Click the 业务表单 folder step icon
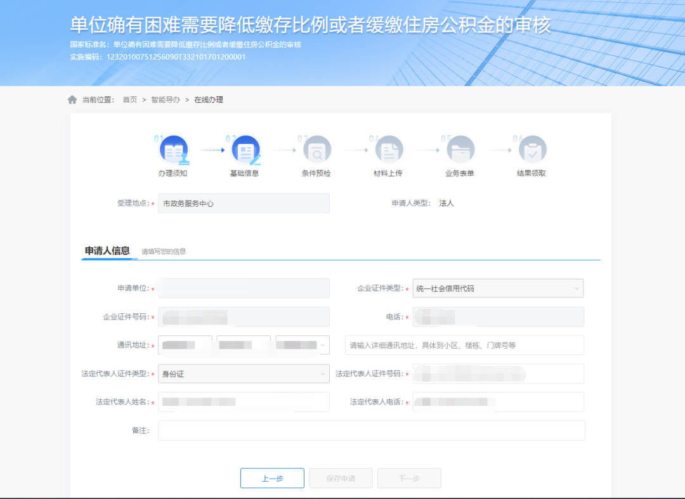 [x=460, y=150]
